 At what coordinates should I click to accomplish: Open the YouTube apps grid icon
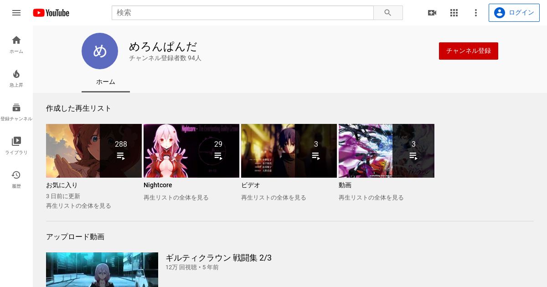[x=454, y=13]
